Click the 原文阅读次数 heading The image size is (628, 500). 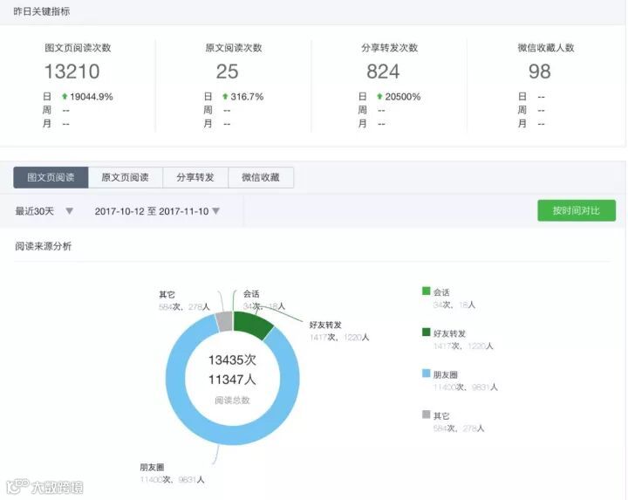pos(234,48)
